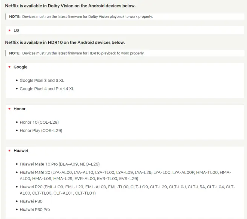Image resolution: width=247 pixels, height=219 pixels.
Task: Select the Huawei P30 Pro list item
Action: tap(34, 209)
